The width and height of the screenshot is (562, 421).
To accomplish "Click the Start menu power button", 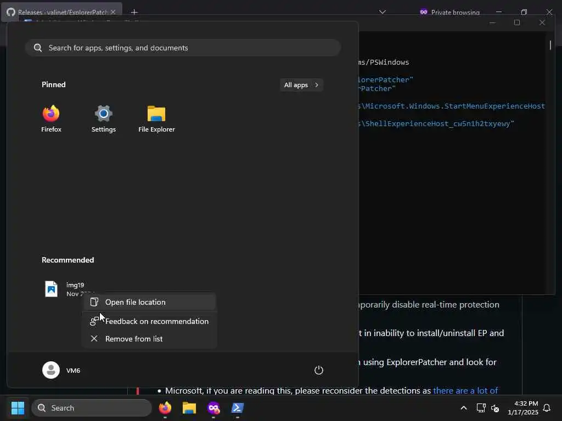I will (x=319, y=370).
